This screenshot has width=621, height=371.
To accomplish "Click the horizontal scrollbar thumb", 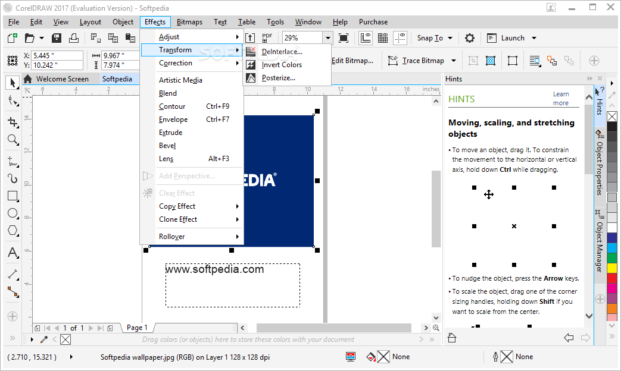I will pyautogui.click(x=334, y=328).
